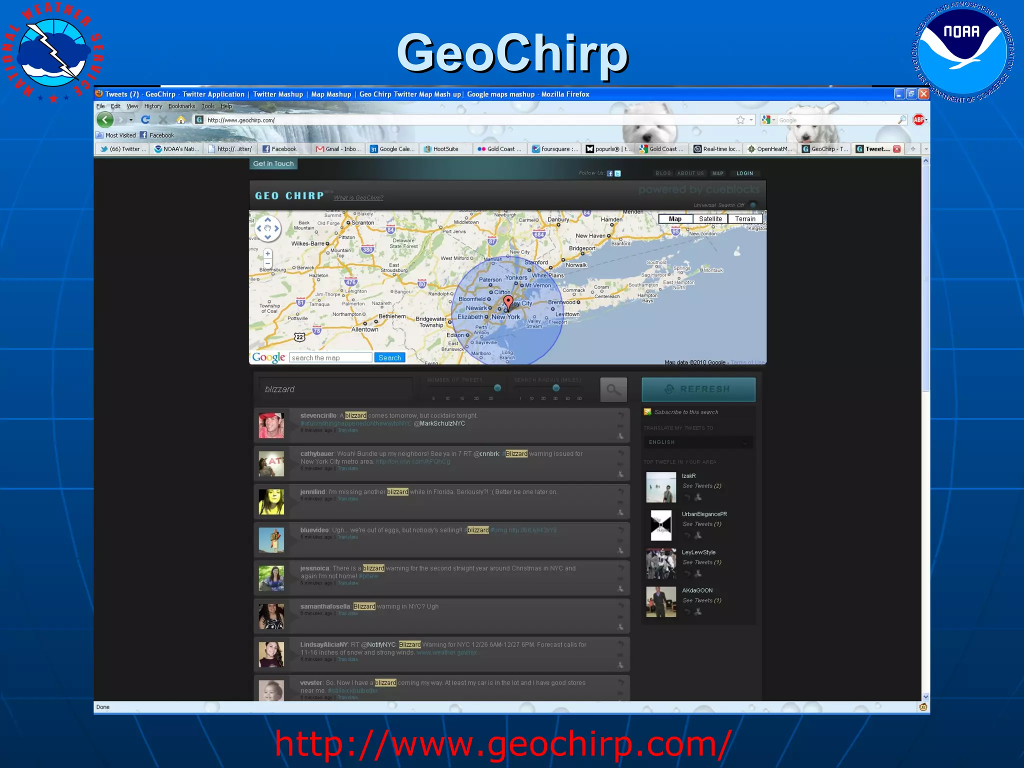Follow IzakR via the person icon

[698, 497]
